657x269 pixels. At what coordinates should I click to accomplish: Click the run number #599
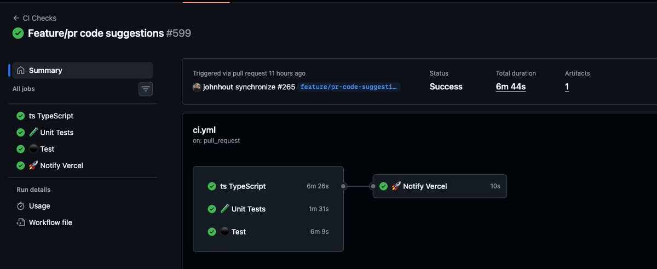[178, 33]
